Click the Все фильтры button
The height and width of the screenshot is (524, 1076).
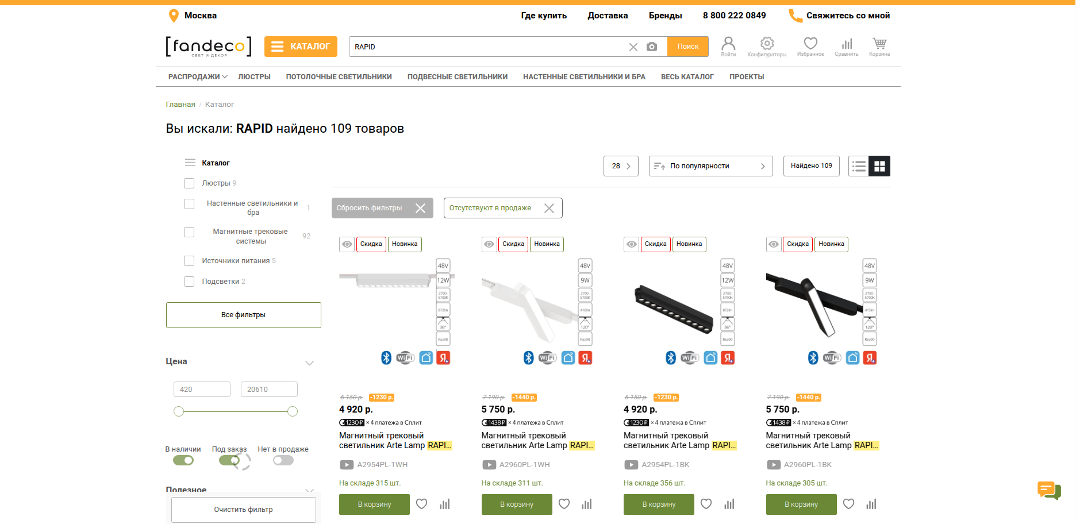click(244, 315)
